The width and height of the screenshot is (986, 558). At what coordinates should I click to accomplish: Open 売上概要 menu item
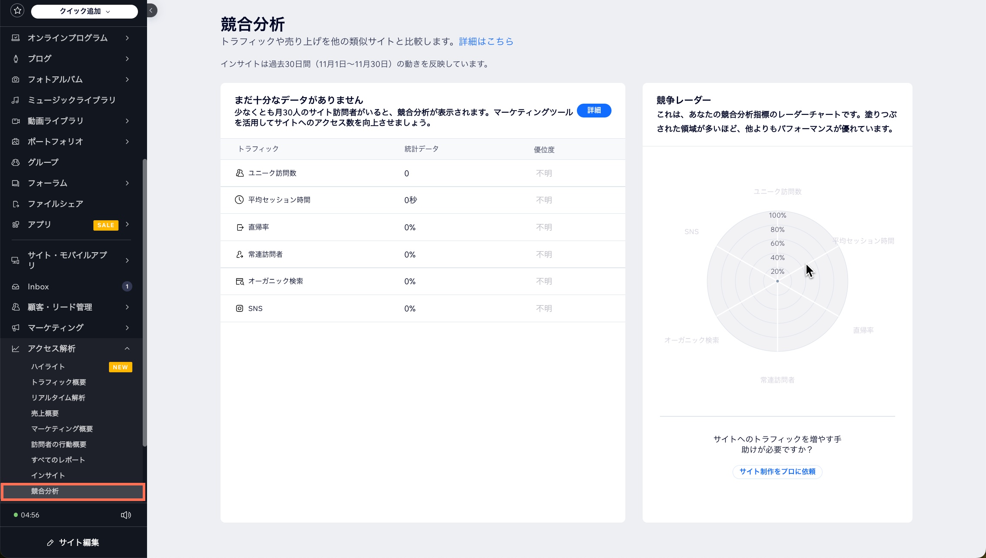(45, 413)
